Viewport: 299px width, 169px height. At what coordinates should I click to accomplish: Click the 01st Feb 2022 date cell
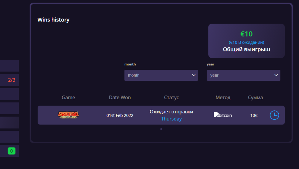click(x=120, y=115)
